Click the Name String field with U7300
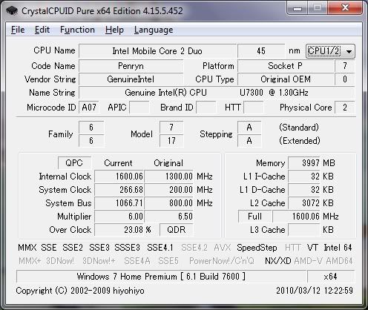This screenshot has width=368, height=310. 217,93
